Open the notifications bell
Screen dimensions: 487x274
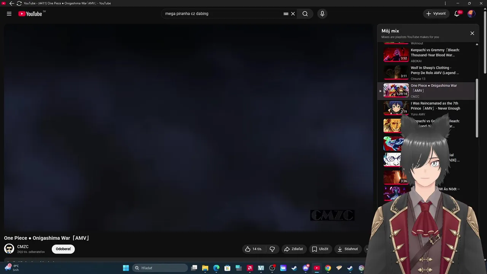457,14
